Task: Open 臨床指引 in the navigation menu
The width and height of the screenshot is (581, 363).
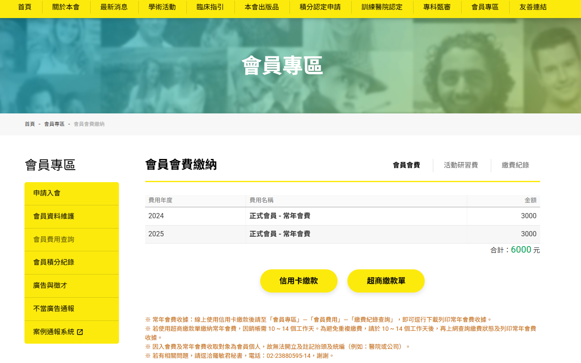Action: (210, 7)
